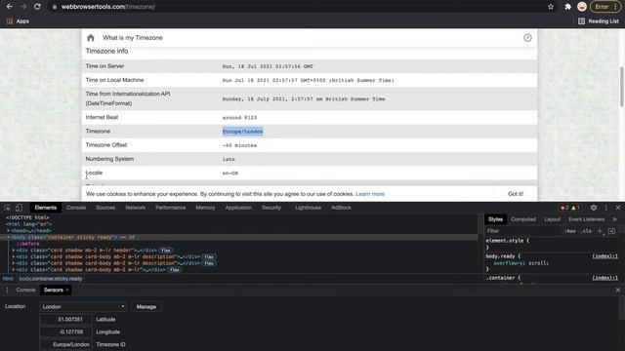Open the help icon on the Timezone card
This screenshot has width=625, height=351.
[x=527, y=38]
